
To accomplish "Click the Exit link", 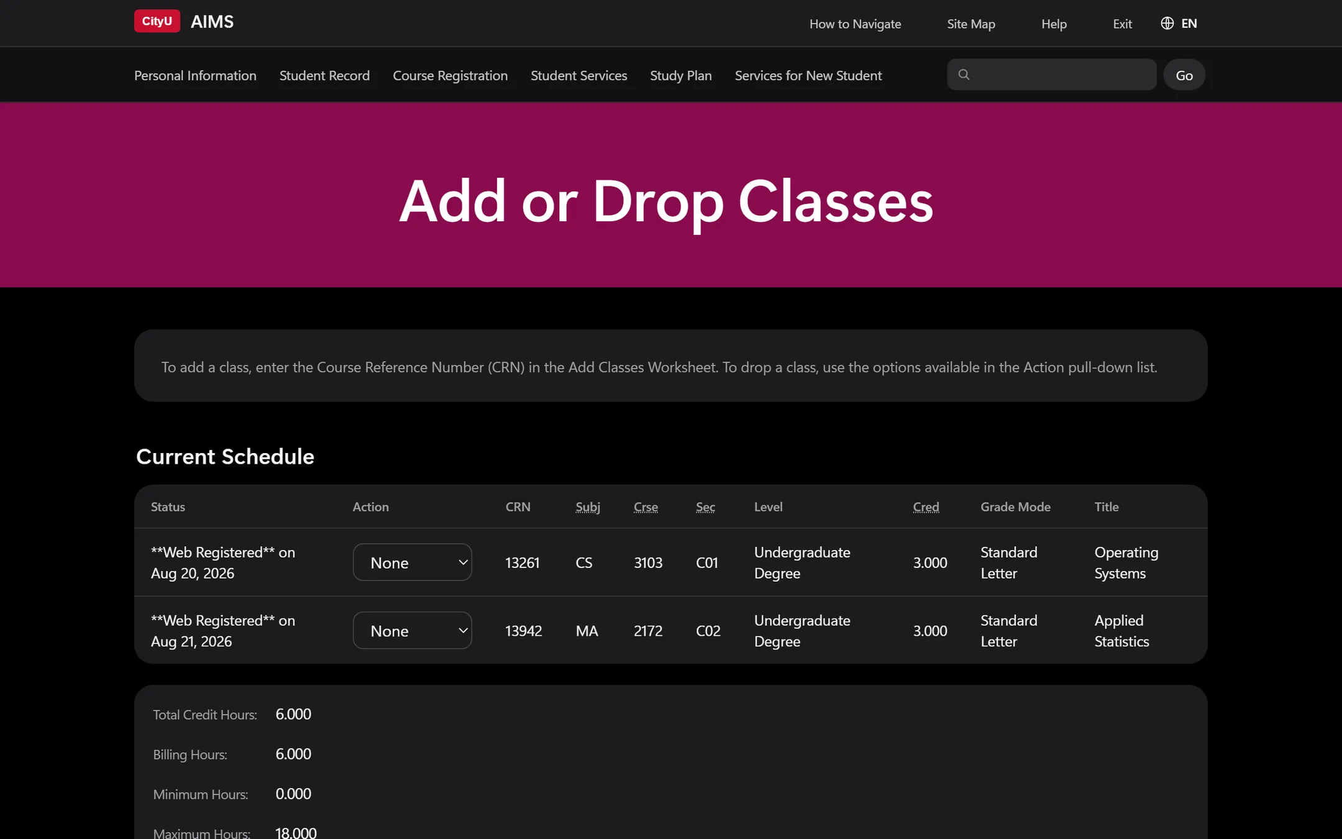I will click(1122, 24).
